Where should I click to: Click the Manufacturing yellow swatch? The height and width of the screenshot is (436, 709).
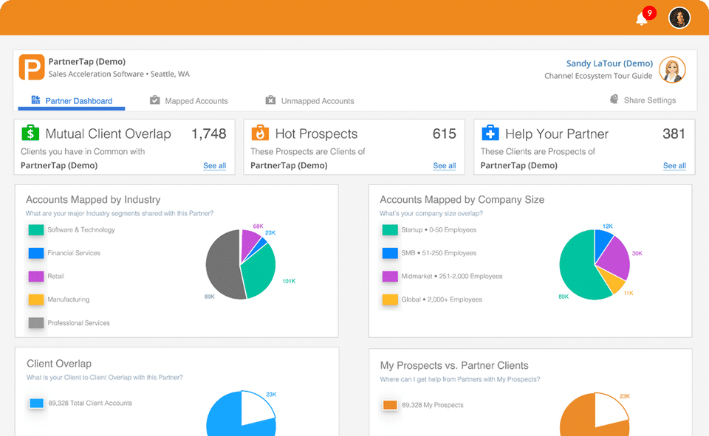pyautogui.click(x=36, y=300)
